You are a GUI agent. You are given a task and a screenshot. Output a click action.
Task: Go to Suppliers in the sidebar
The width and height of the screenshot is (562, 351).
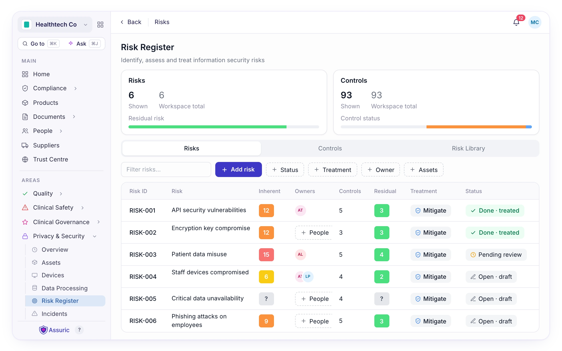point(61,145)
